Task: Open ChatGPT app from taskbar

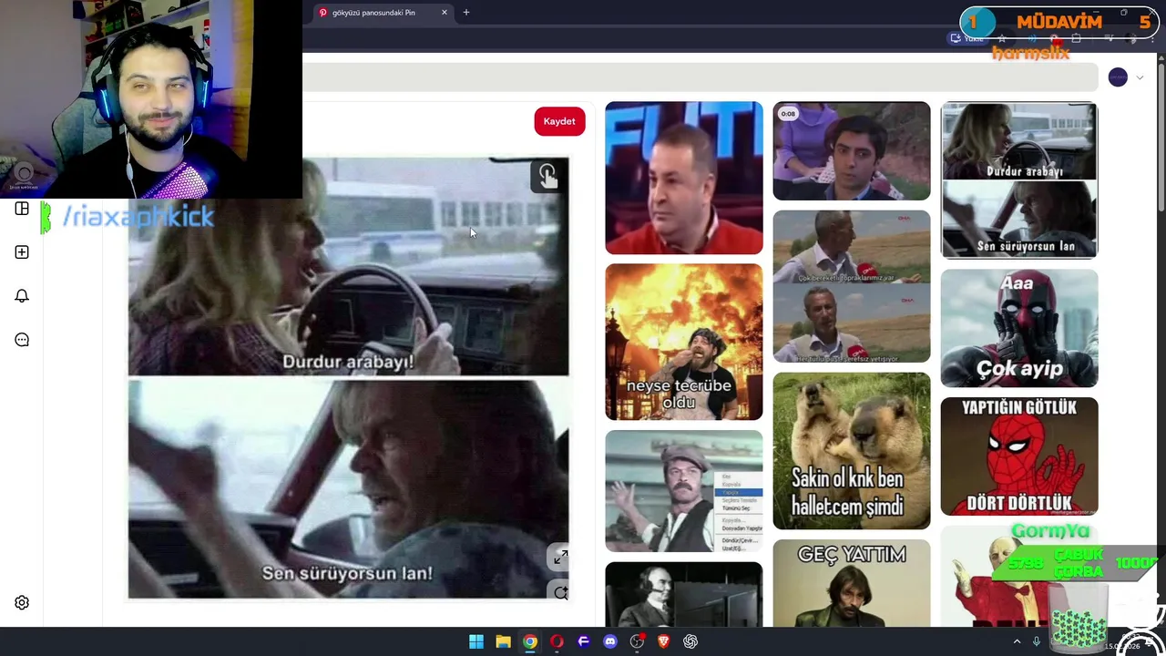Action: click(690, 641)
